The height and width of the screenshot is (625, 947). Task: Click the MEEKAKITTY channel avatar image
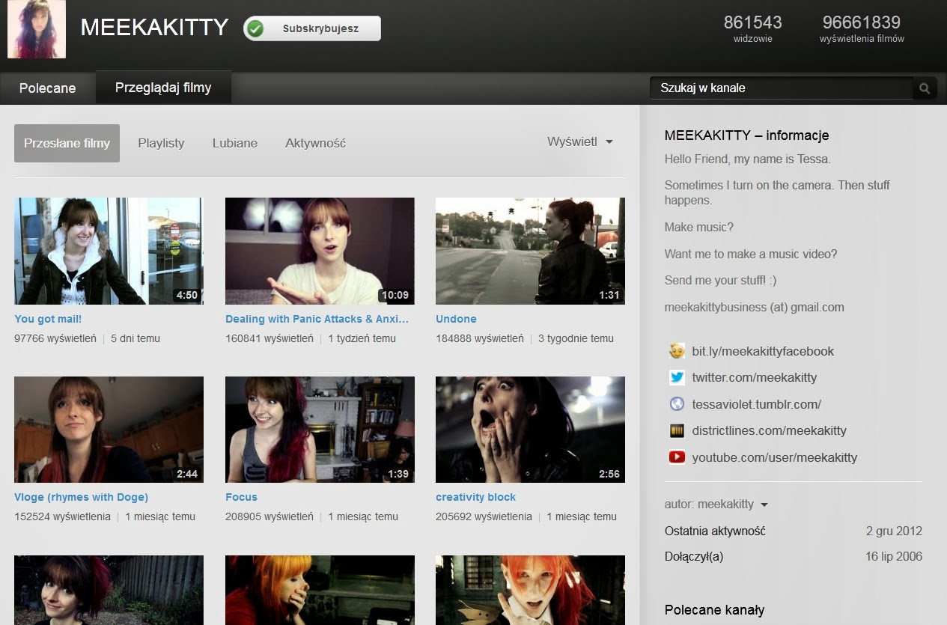pos(37,29)
